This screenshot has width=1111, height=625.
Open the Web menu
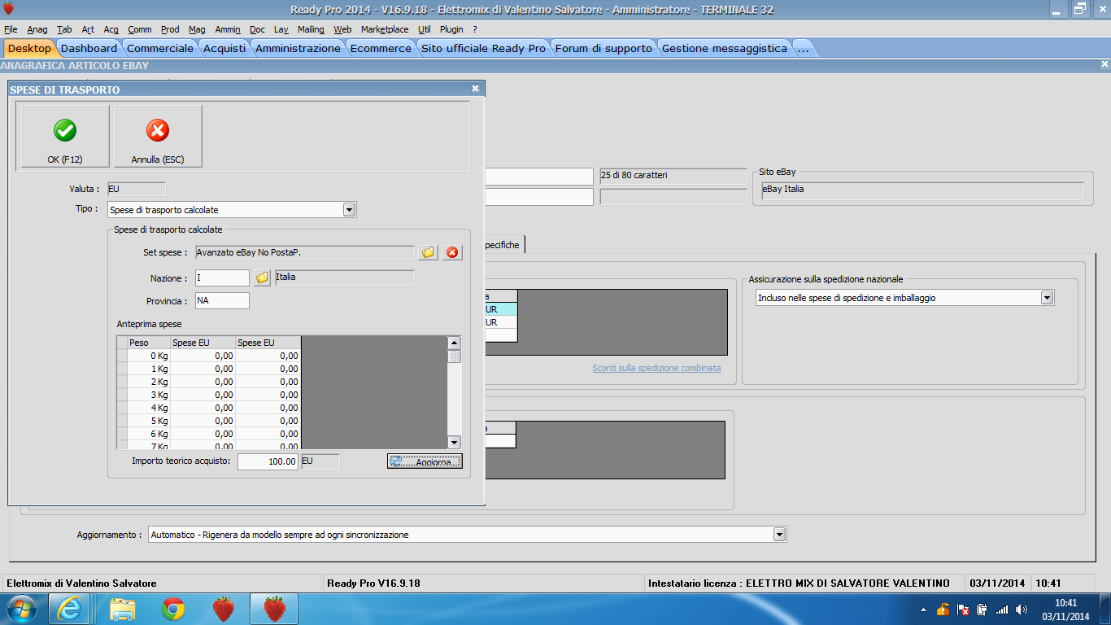click(342, 29)
